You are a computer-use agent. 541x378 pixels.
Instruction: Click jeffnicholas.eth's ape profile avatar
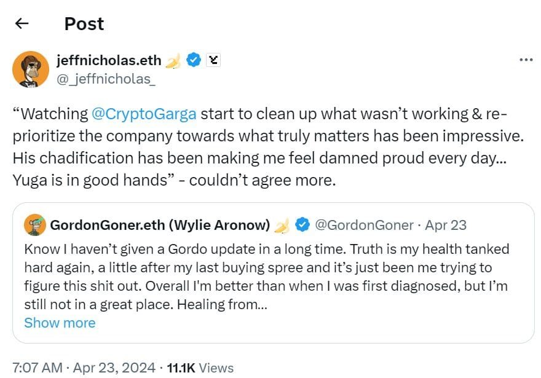coord(30,69)
